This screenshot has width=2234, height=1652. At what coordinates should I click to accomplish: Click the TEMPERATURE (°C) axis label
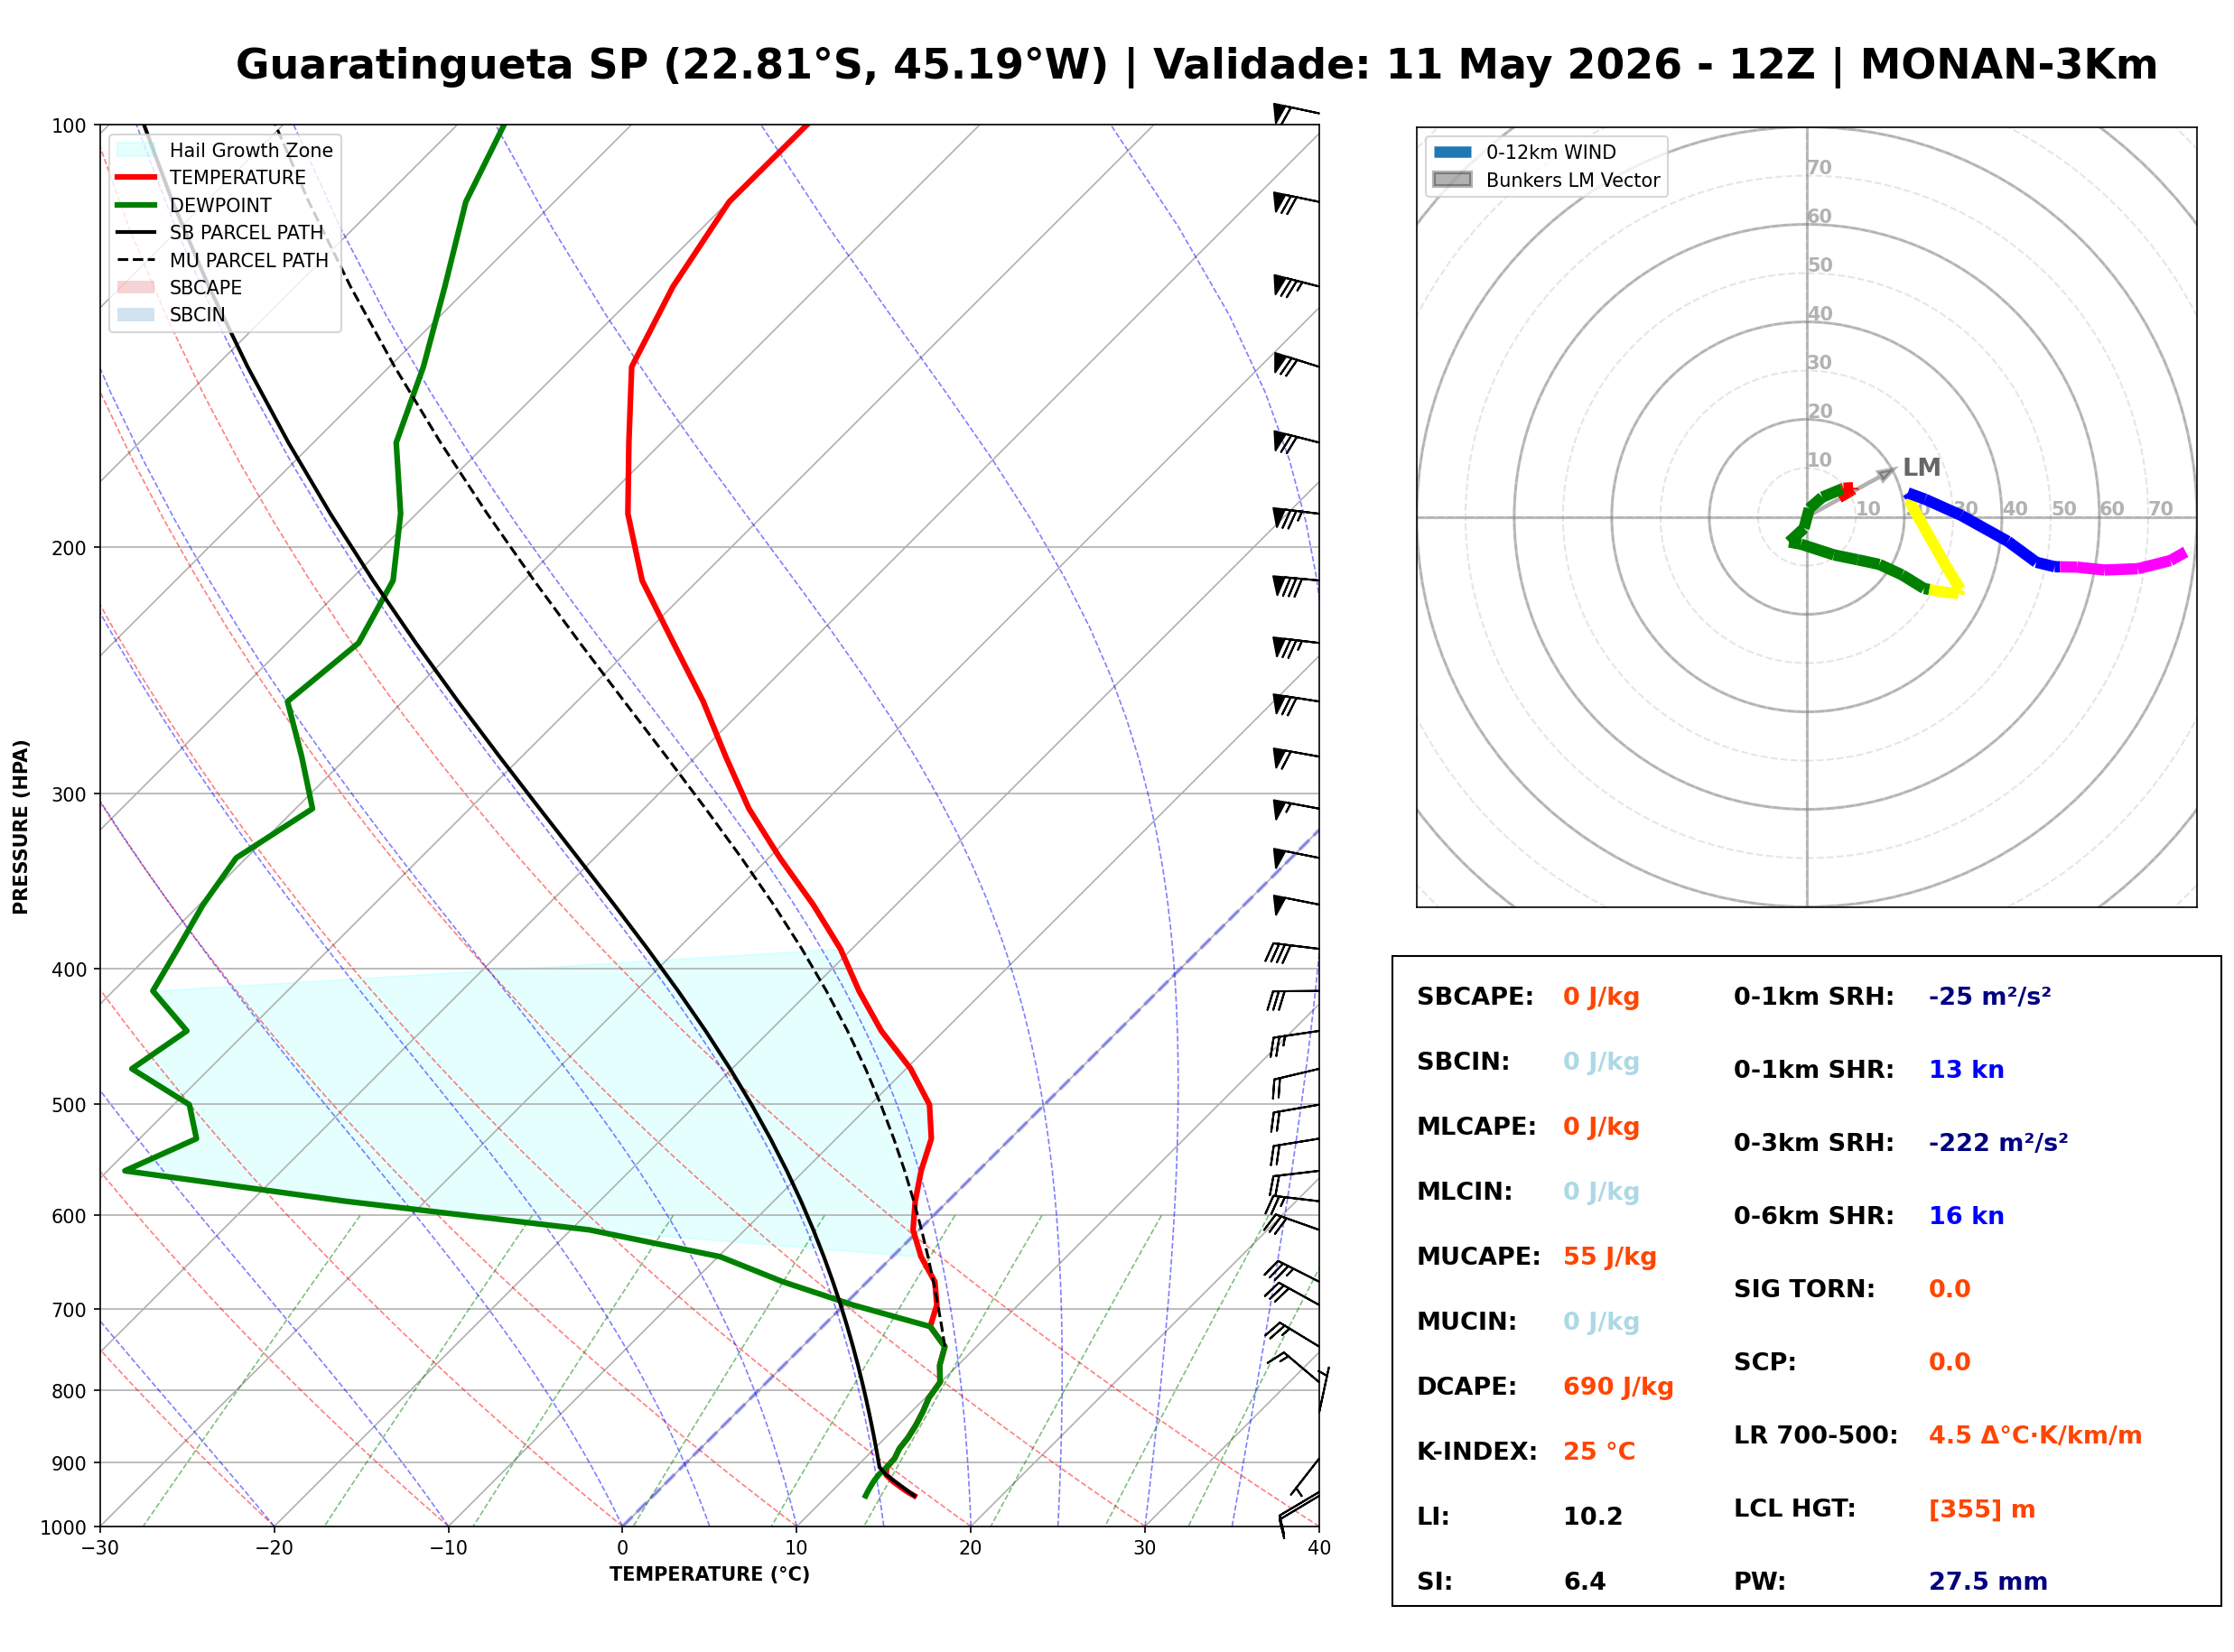click(x=710, y=1574)
